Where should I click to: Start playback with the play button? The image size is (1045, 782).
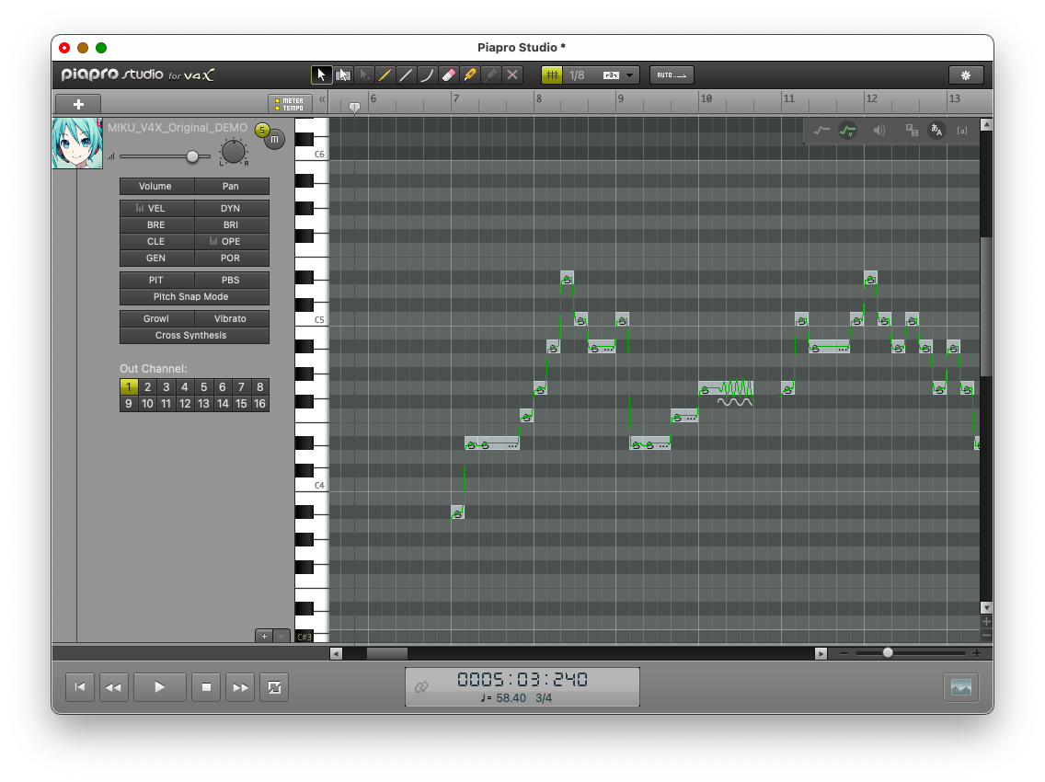tap(159, 688)
